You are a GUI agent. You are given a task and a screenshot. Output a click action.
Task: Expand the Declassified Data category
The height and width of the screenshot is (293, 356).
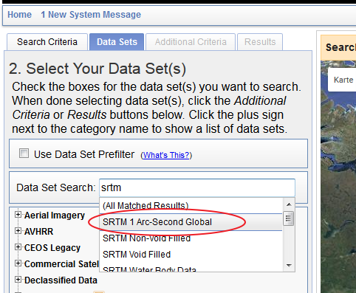(18, 280)
